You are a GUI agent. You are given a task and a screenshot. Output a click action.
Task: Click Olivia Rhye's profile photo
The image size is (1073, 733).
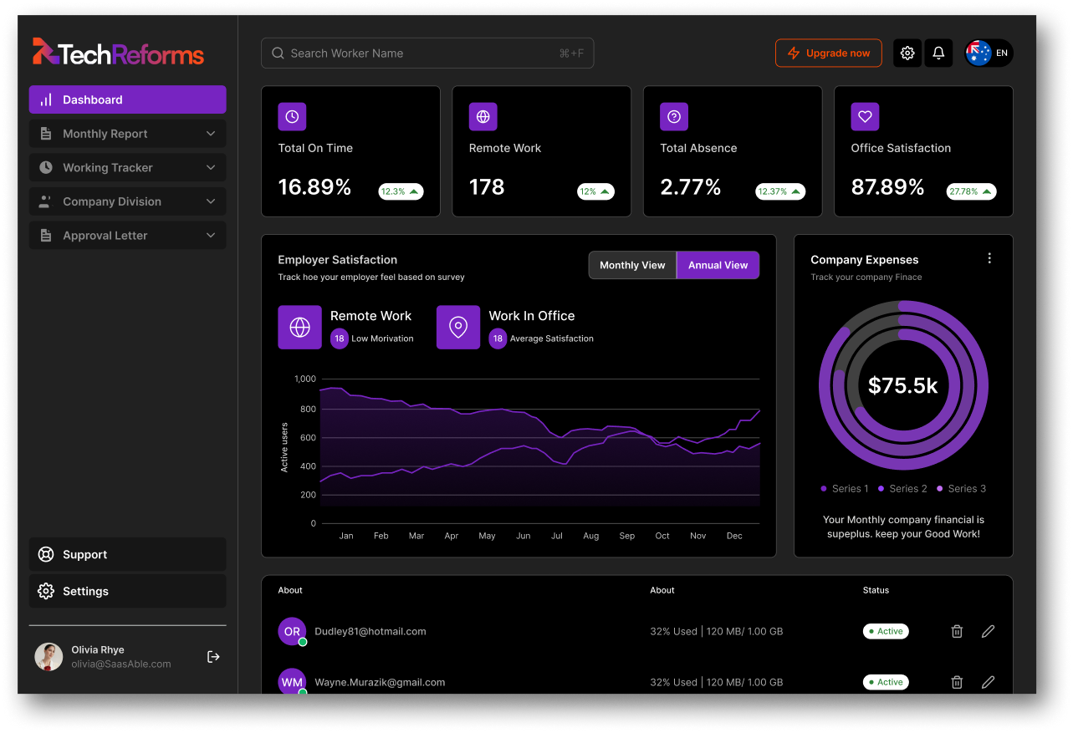(49, 657)
